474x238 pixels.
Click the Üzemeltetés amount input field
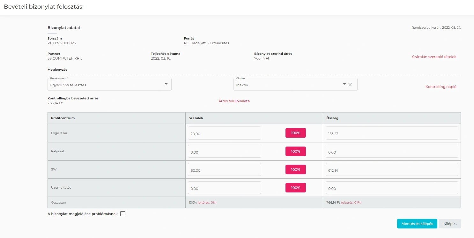pos(392,188)
